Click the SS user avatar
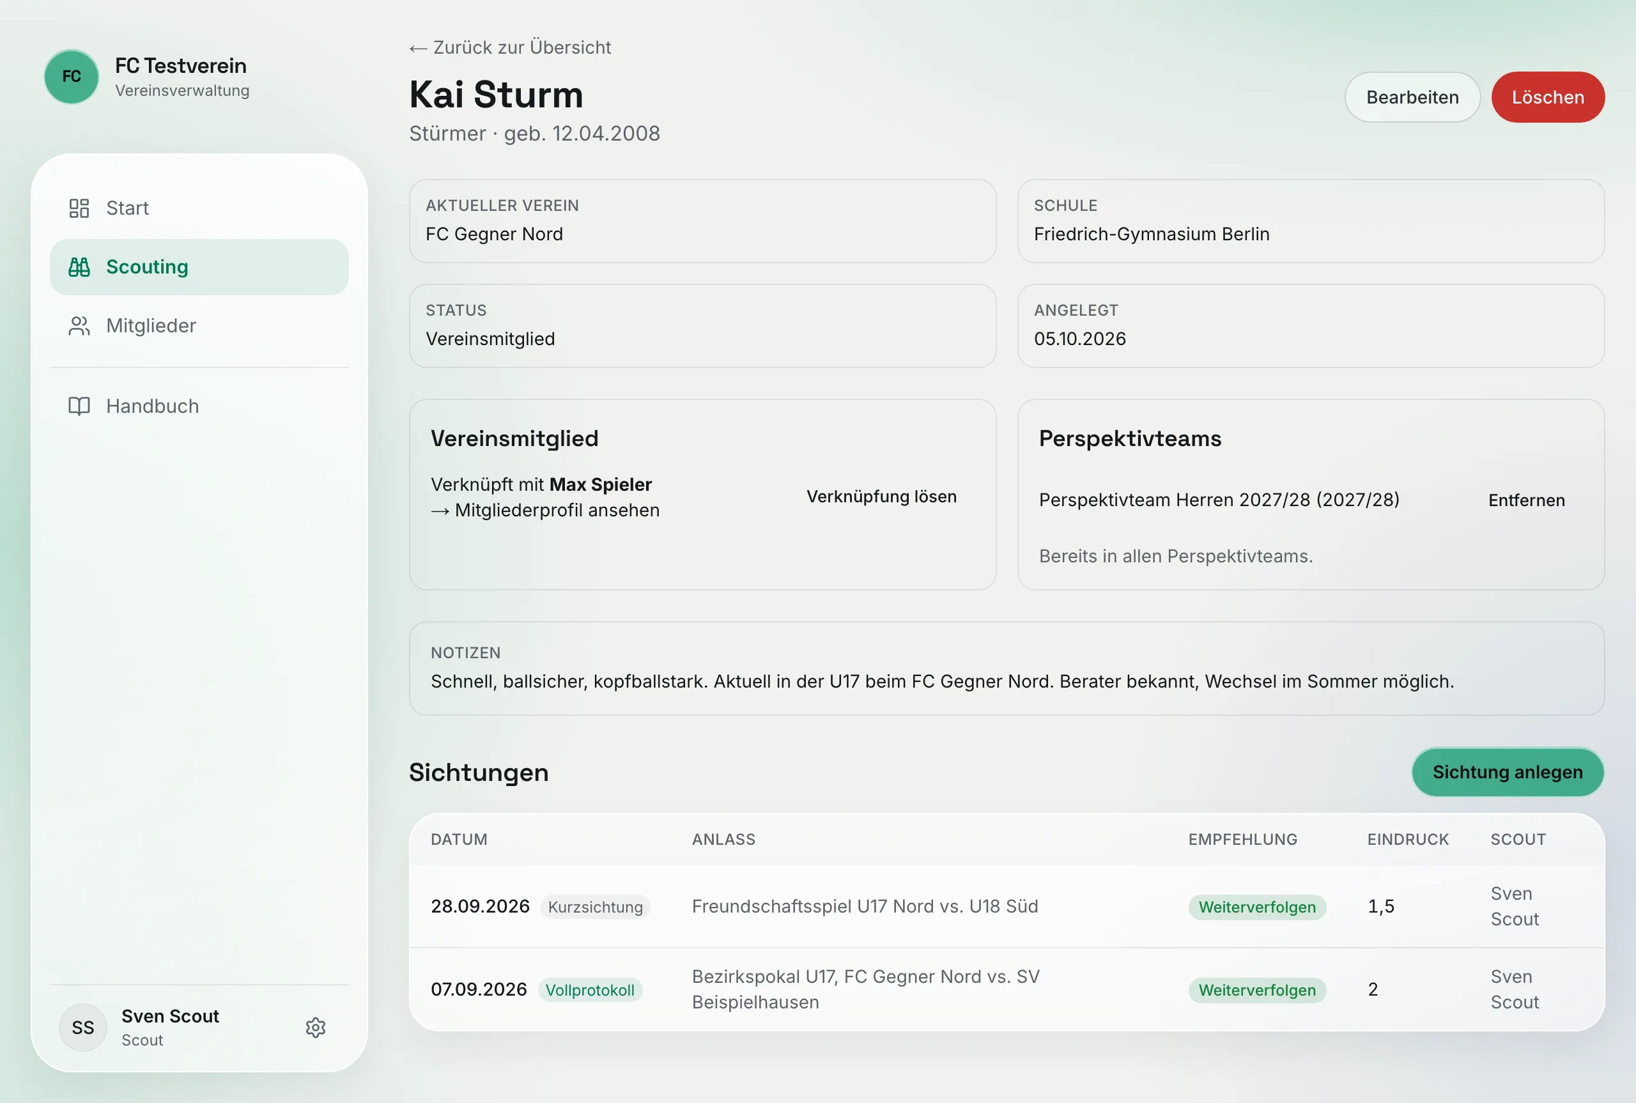 (83, 1028)
